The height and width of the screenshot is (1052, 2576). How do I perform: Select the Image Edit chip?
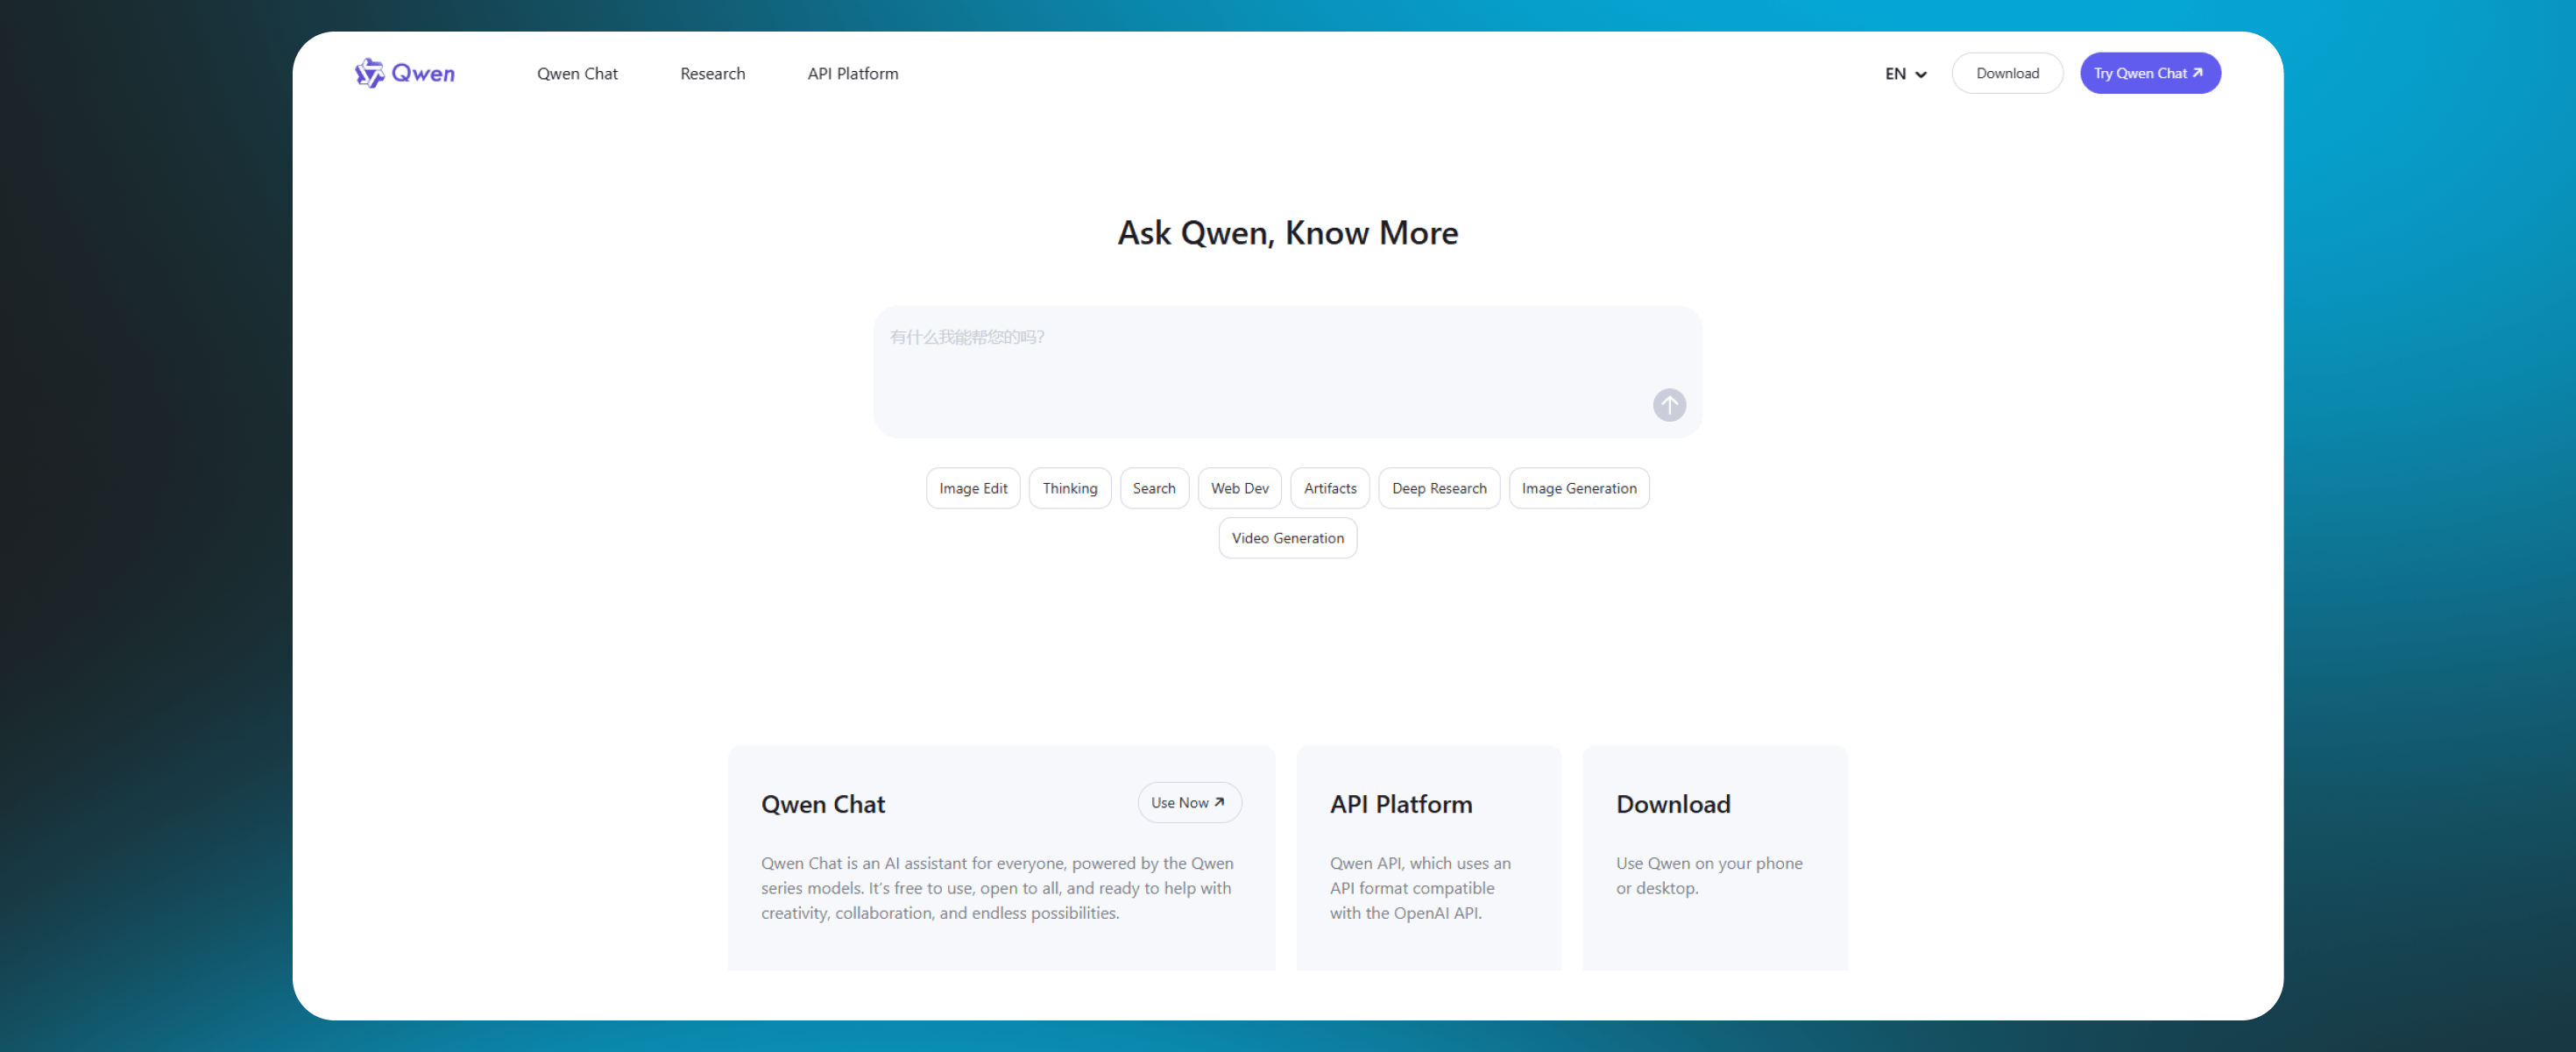point(972,488)
